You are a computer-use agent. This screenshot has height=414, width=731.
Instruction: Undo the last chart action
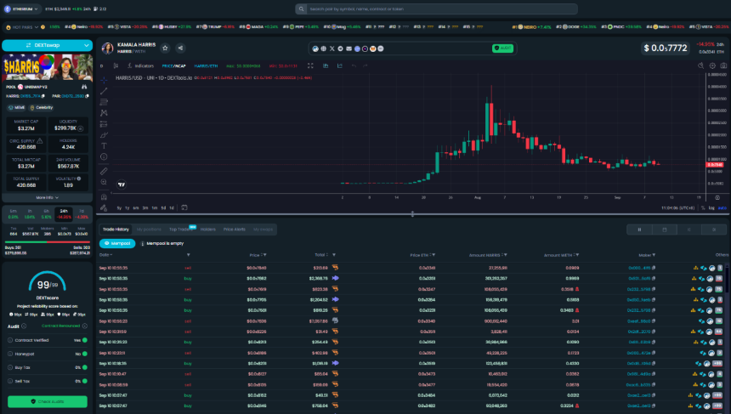[x=354, y=65]
